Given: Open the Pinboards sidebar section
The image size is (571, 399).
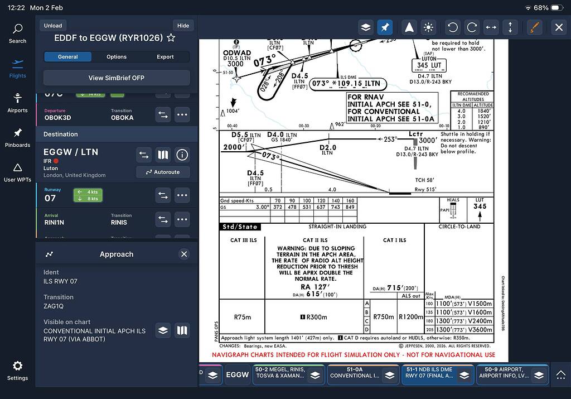Looking at the screenshot, I should pos(17,138).
